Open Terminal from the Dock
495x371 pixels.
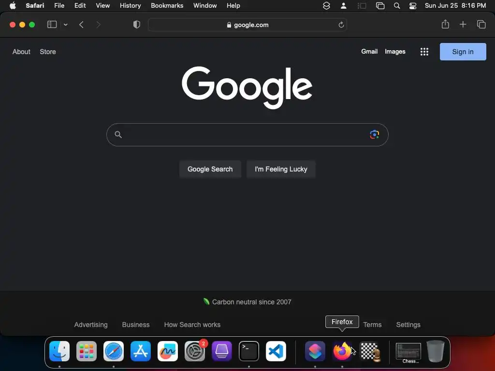point(249,351)
